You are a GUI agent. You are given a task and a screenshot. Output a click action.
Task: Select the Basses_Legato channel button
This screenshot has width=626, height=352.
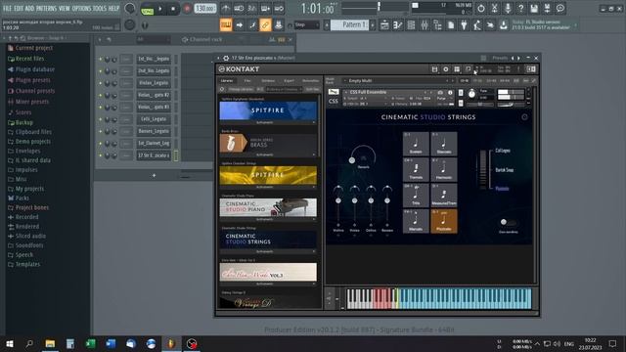(154, 131)
